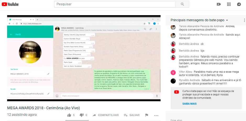Open WhatsApp chat menu dots
246x121 pixels.
coord(156,29)
